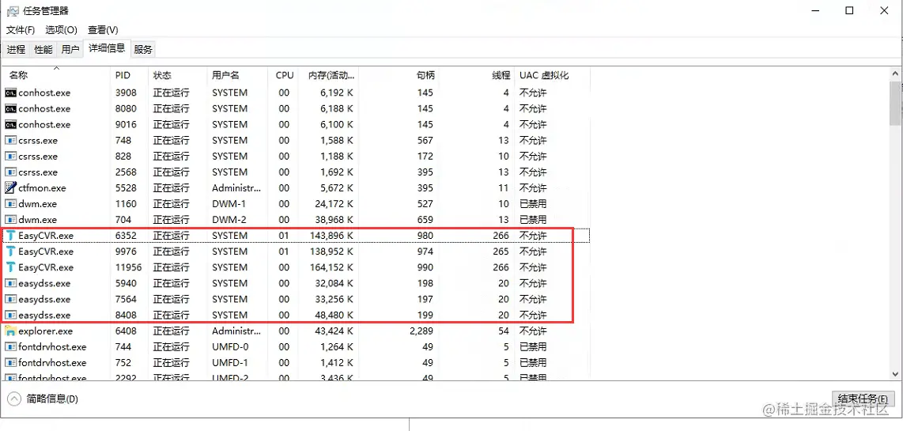This screenshot has width=903, height=431.
Task: Click memory value 48,480 K
Action: tap(333, 316)
